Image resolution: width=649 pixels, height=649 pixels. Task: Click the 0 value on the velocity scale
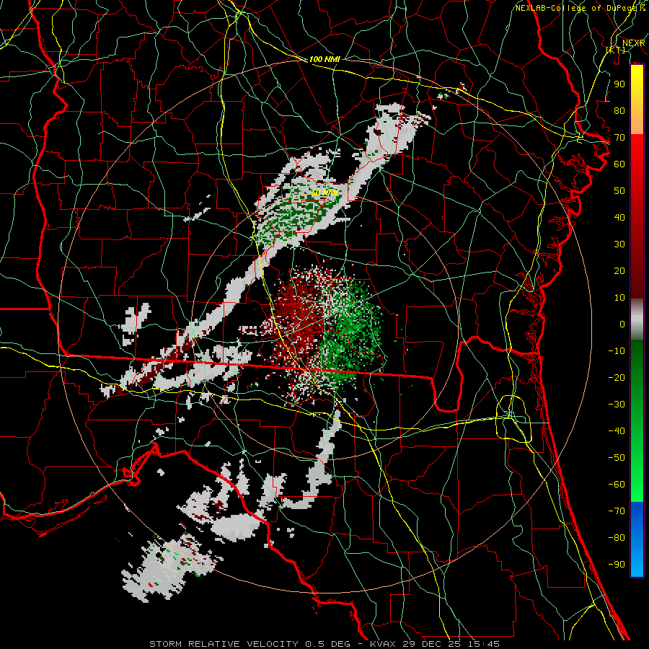pos(622,324)
